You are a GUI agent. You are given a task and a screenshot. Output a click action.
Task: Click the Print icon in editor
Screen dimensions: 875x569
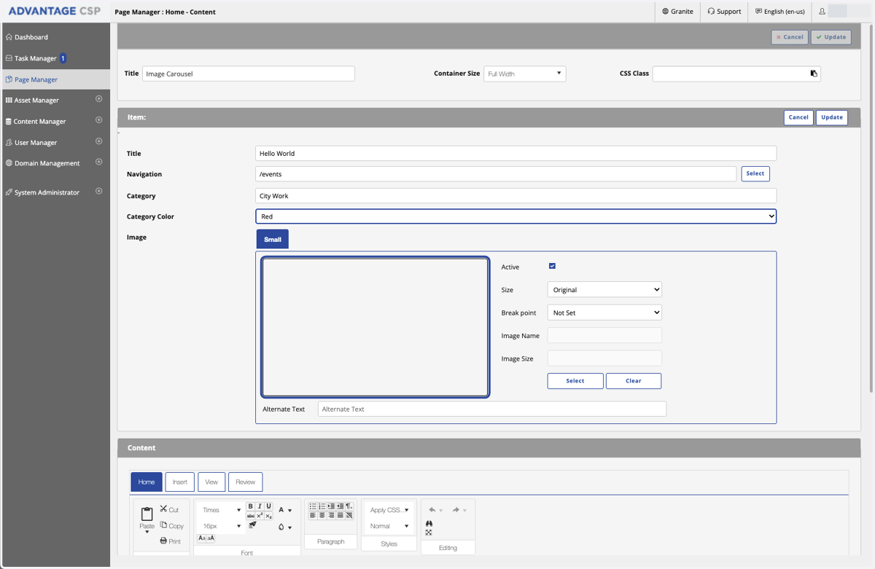[170, 541]
